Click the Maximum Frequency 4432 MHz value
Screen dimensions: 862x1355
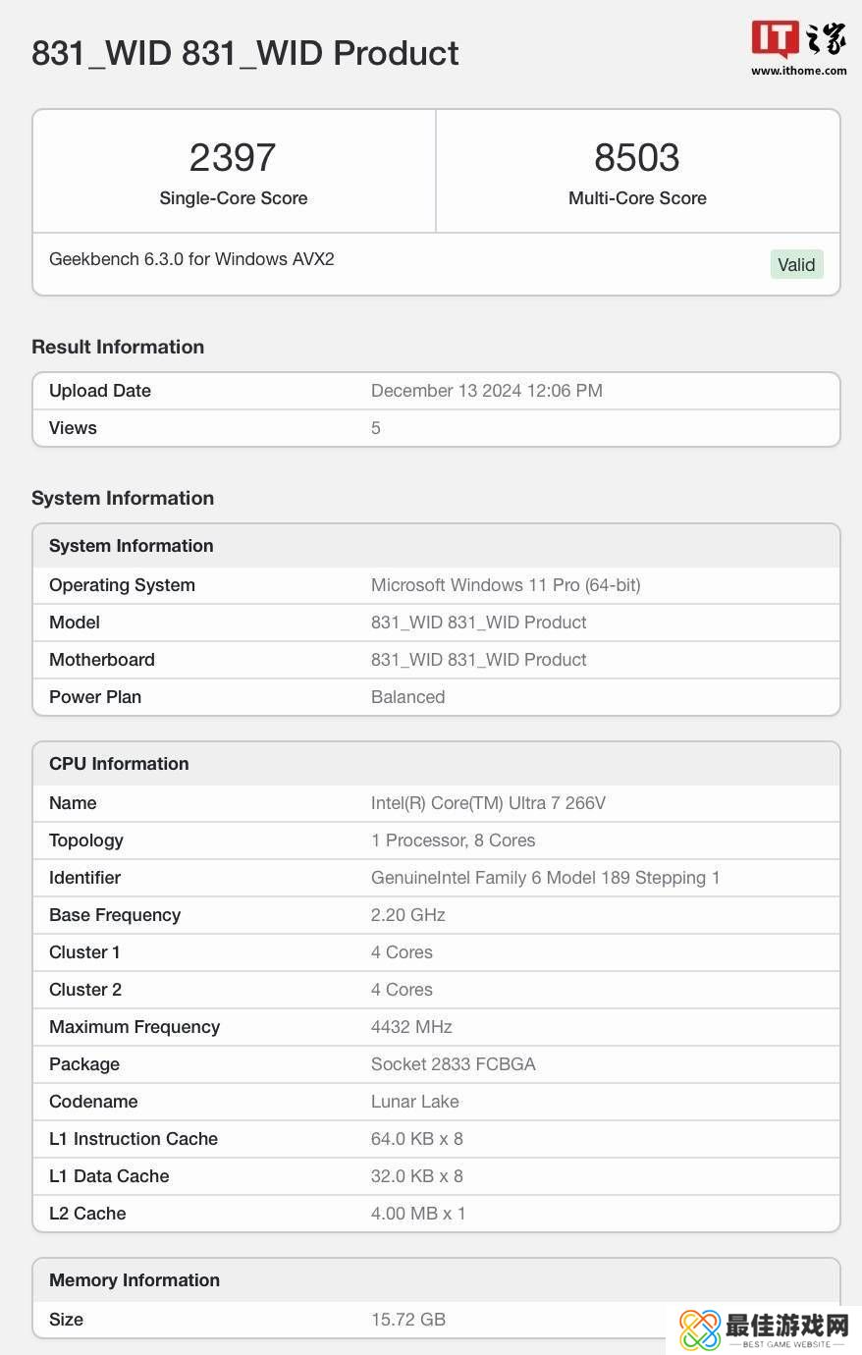point(411,1027)
